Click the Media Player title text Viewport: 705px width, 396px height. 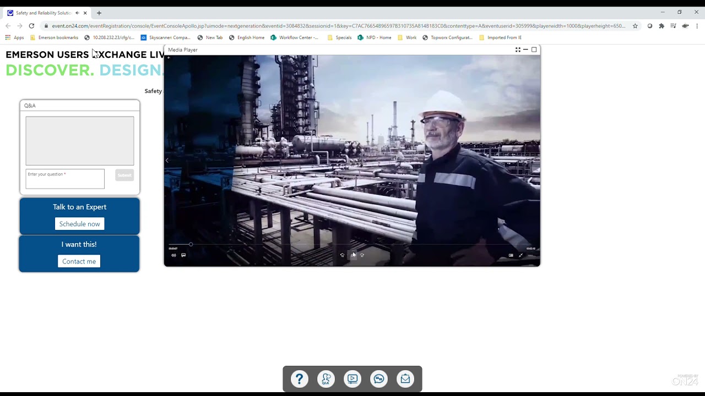click(183, 50)
